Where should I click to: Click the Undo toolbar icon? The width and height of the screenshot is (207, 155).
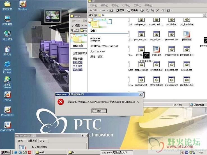(162, 10)
